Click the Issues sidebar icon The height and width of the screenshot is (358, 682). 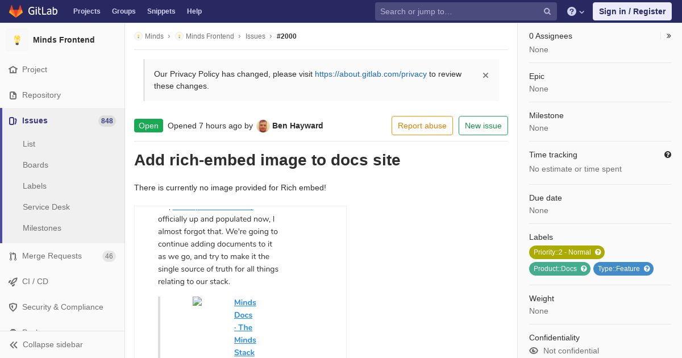pyautogui.click(x=13, y=121)
